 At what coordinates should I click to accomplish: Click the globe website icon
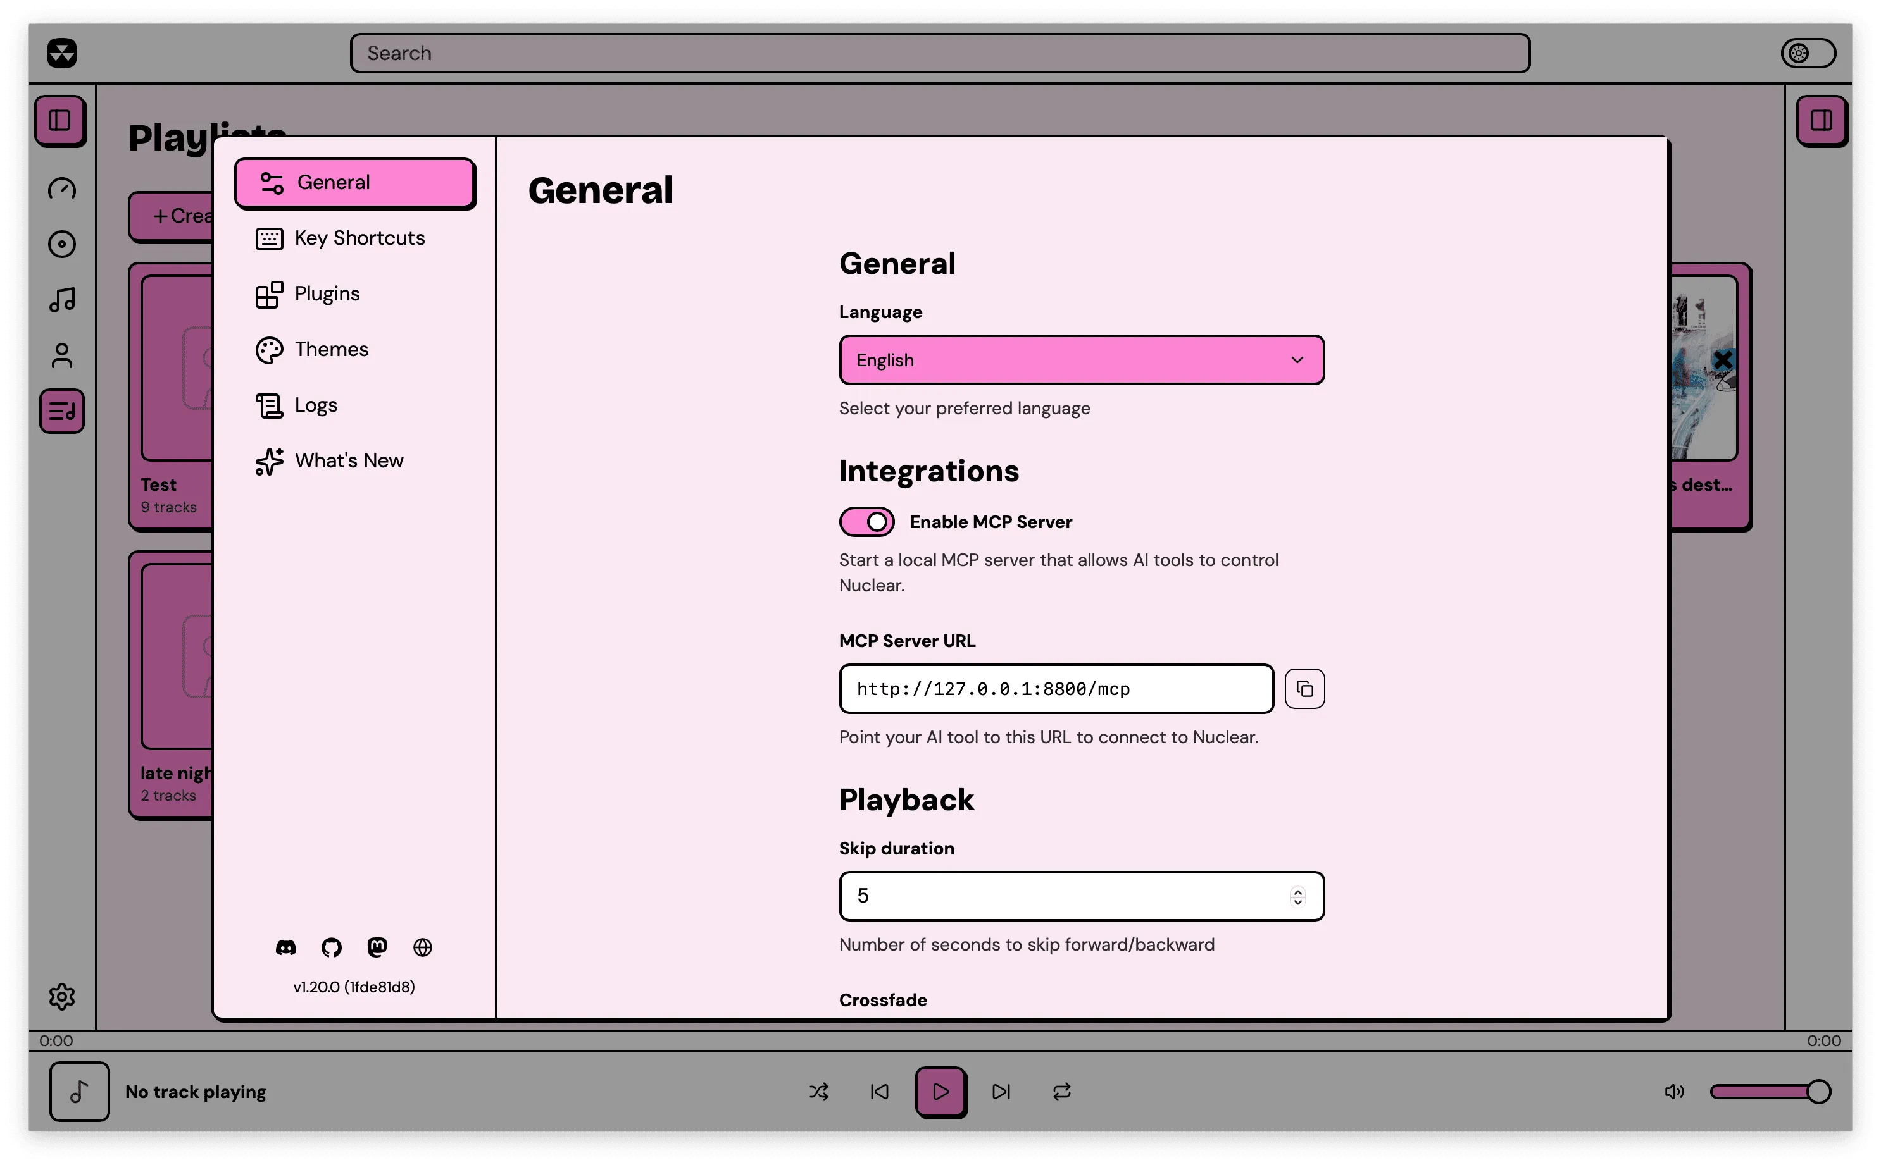point(422,947)
